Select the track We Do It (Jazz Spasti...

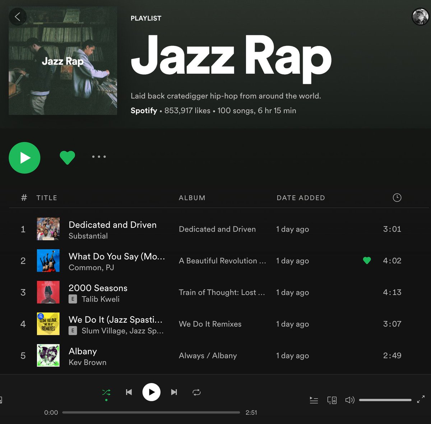tap(116, 319)
